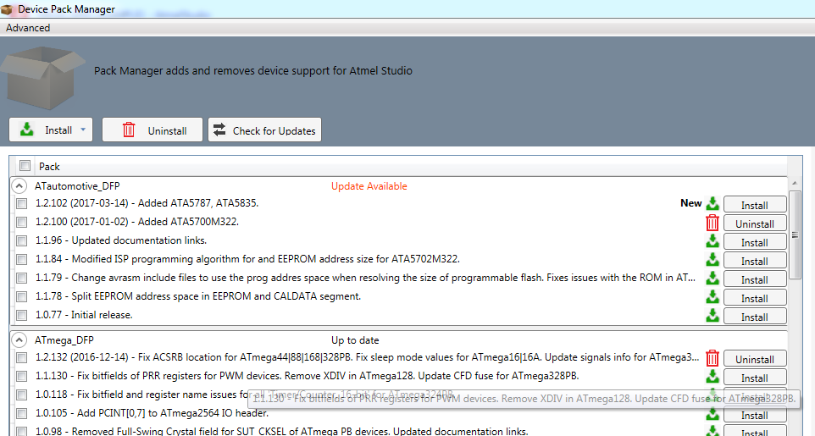Install ATautomotive version 1.1.96
Screen dimensions: 815x436
[755, 242]
